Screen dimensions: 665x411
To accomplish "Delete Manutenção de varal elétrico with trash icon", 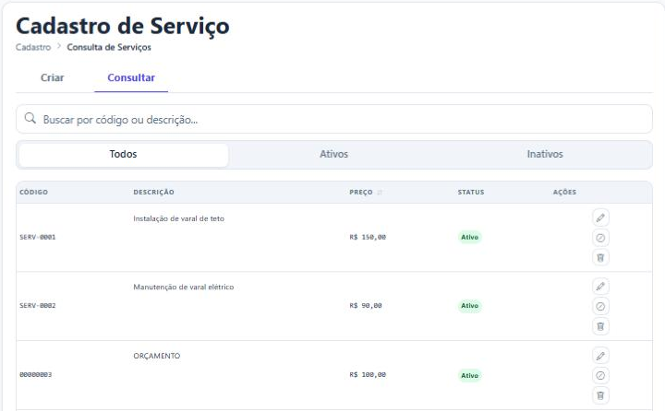I will 600,326.
